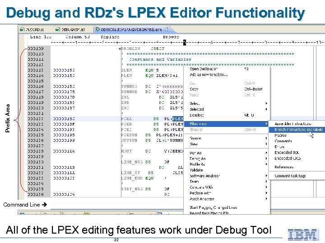Image resolution: width=325 pixels, height=243 pixels.
Task: Expand the Team submenu arrow
Action: pyautogui.click(x=266, y=181)
